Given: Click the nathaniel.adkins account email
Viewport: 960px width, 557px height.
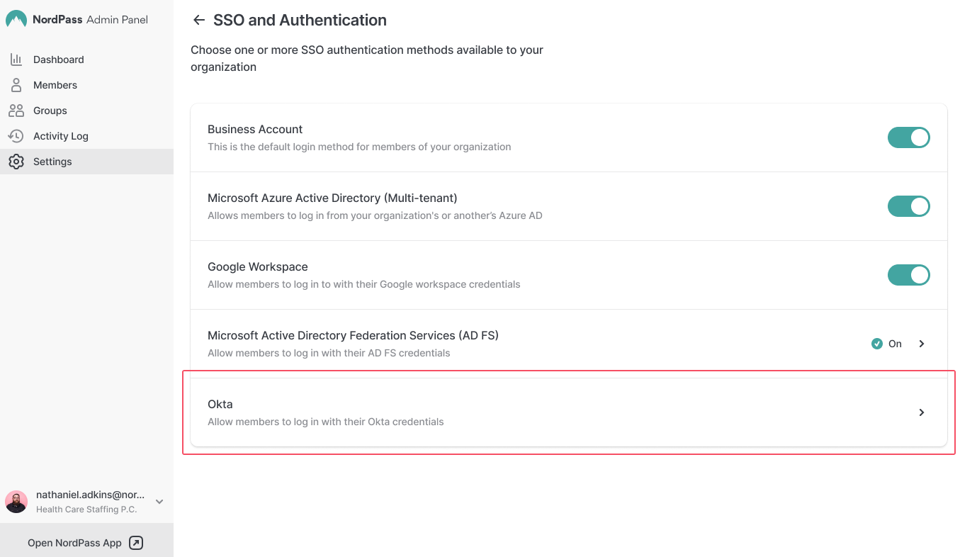Looking at the screenshot, I should point(90,495).
